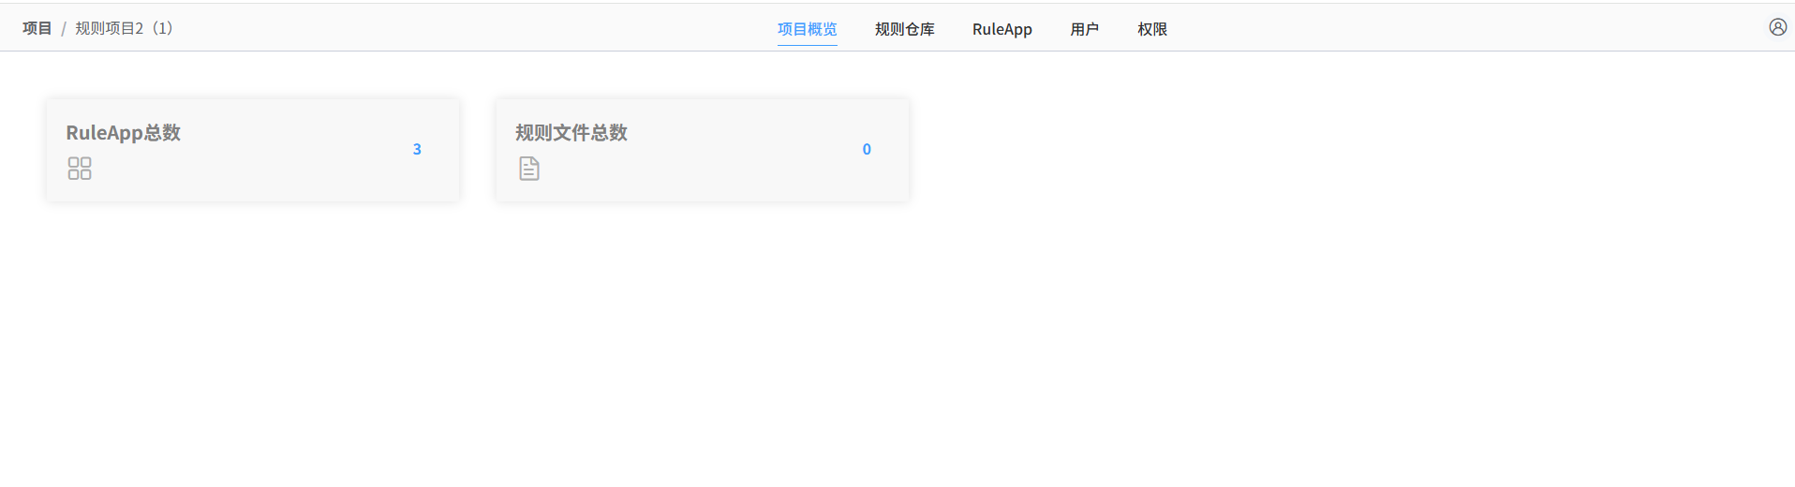Image resolution: width=1795 pixels, height=487 pixels.
Task: Click the RuleApp总数 card title
Action: point(123,133)
